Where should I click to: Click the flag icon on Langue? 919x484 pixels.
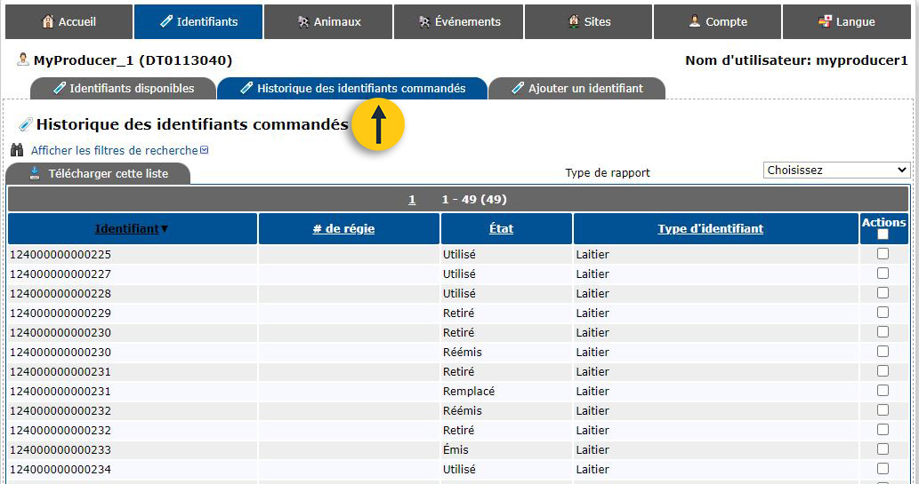(825, 21)
